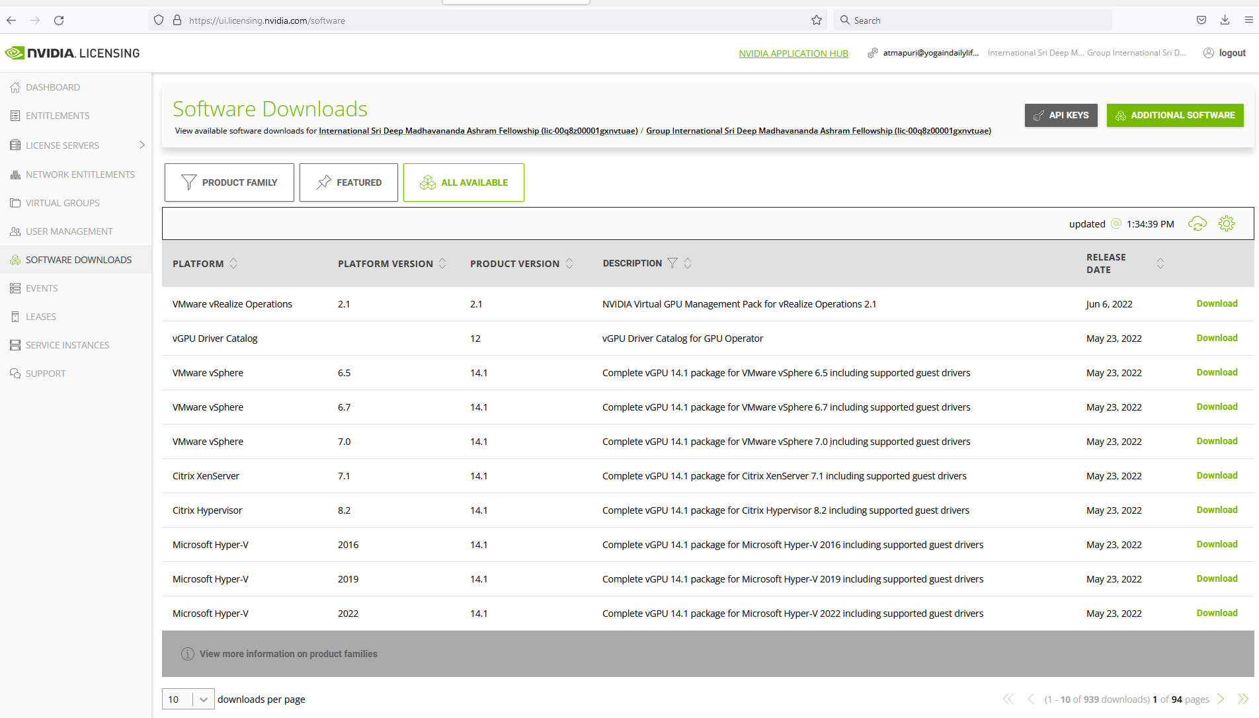The height and width of the screenshot is (718, 1259).
Task: Open the downloads per page dropdown
Action: [188, 699]
